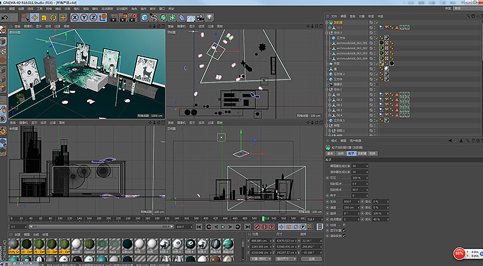
Task: Select the Dirty Gr material thumbnail
Action: tap(14, 245)
